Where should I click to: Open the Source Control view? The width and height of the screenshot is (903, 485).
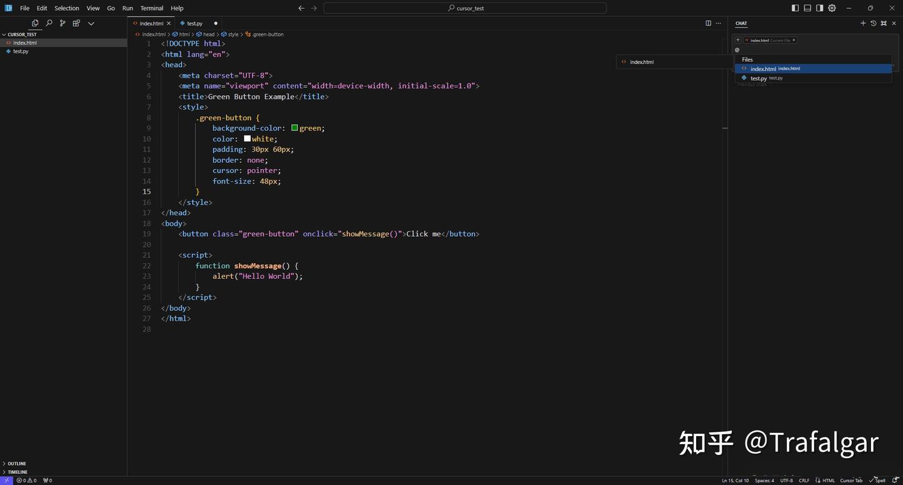(63, 23)
